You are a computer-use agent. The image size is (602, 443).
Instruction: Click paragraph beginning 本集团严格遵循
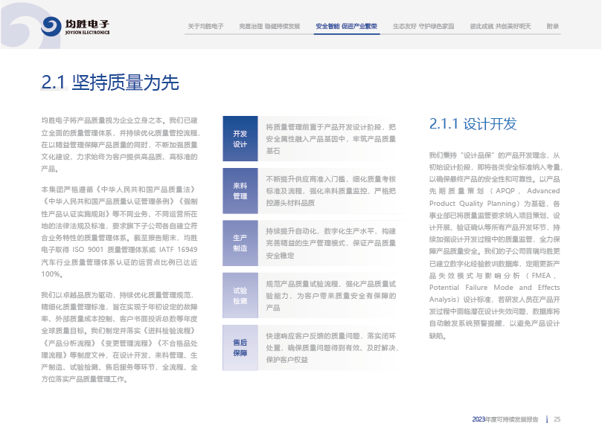(119, 232)
